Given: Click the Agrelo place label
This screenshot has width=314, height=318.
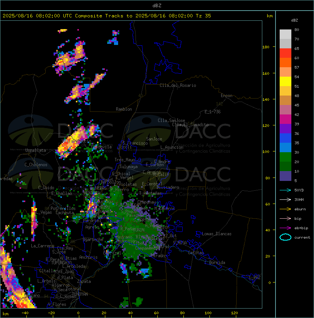Looking at the screenshot, I should point(92,227).
